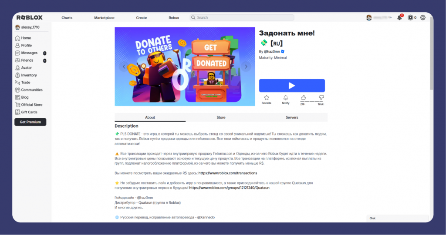Open Inventory in the sidebar

click(x=29, y=75)
